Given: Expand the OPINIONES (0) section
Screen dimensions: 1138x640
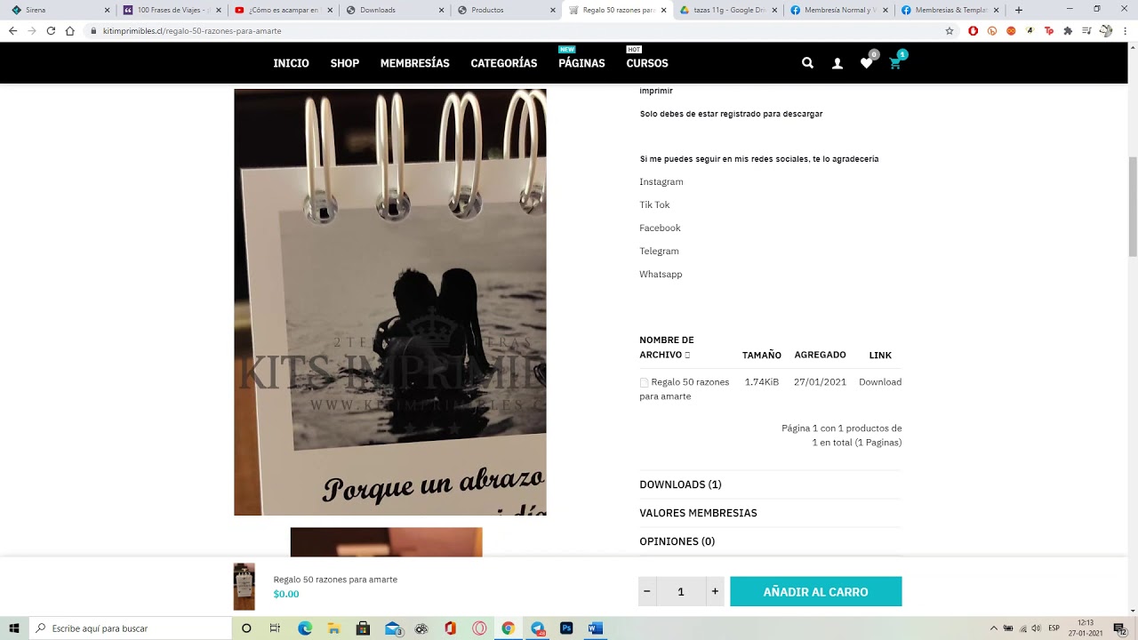Looking at the screenshot, I should [x=677, y=541].
